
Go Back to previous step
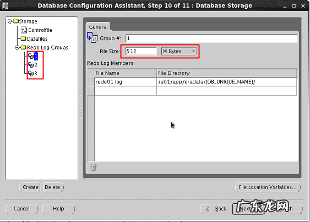pyautogui.click(x=216, y=209)
